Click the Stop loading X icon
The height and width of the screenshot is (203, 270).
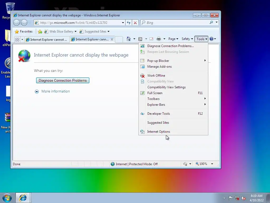coord(135,23)
